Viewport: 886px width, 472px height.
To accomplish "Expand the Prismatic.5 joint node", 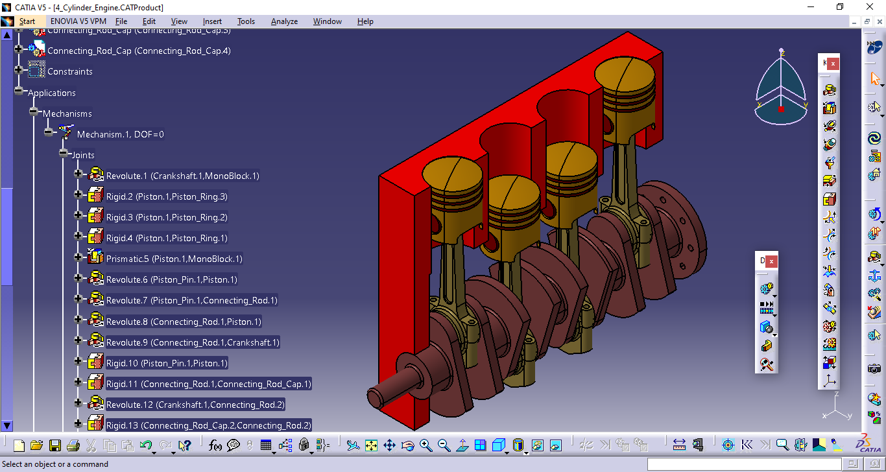I will (78, 257).
